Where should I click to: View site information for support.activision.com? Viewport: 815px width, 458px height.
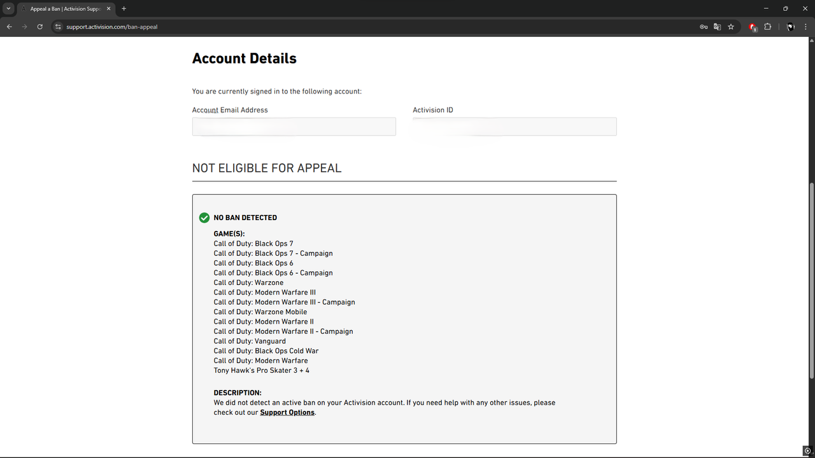click(57, 27)
